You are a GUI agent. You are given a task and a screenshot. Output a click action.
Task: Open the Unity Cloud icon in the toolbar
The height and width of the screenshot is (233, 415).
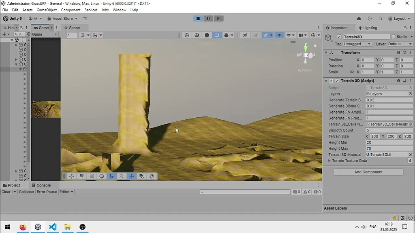(x=359, y=18)
